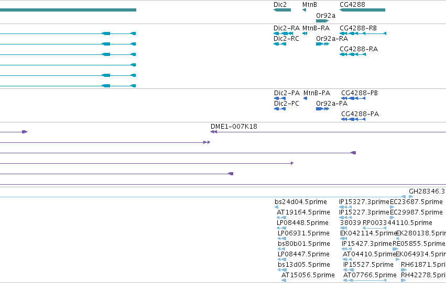Click the CG4288-RB transcript label
Screen dimensions: 446x283
pyautogui.click(x=358, y=28)
